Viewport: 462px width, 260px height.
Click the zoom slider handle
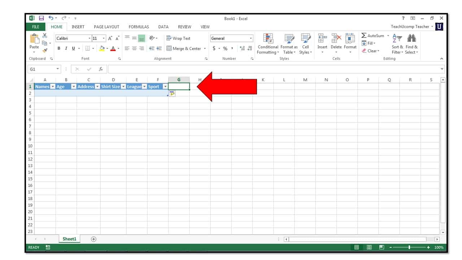[x=409, y=247]
